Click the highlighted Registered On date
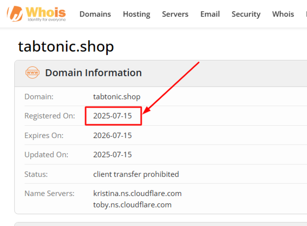307x226 pixels. [x=113, y=116]
